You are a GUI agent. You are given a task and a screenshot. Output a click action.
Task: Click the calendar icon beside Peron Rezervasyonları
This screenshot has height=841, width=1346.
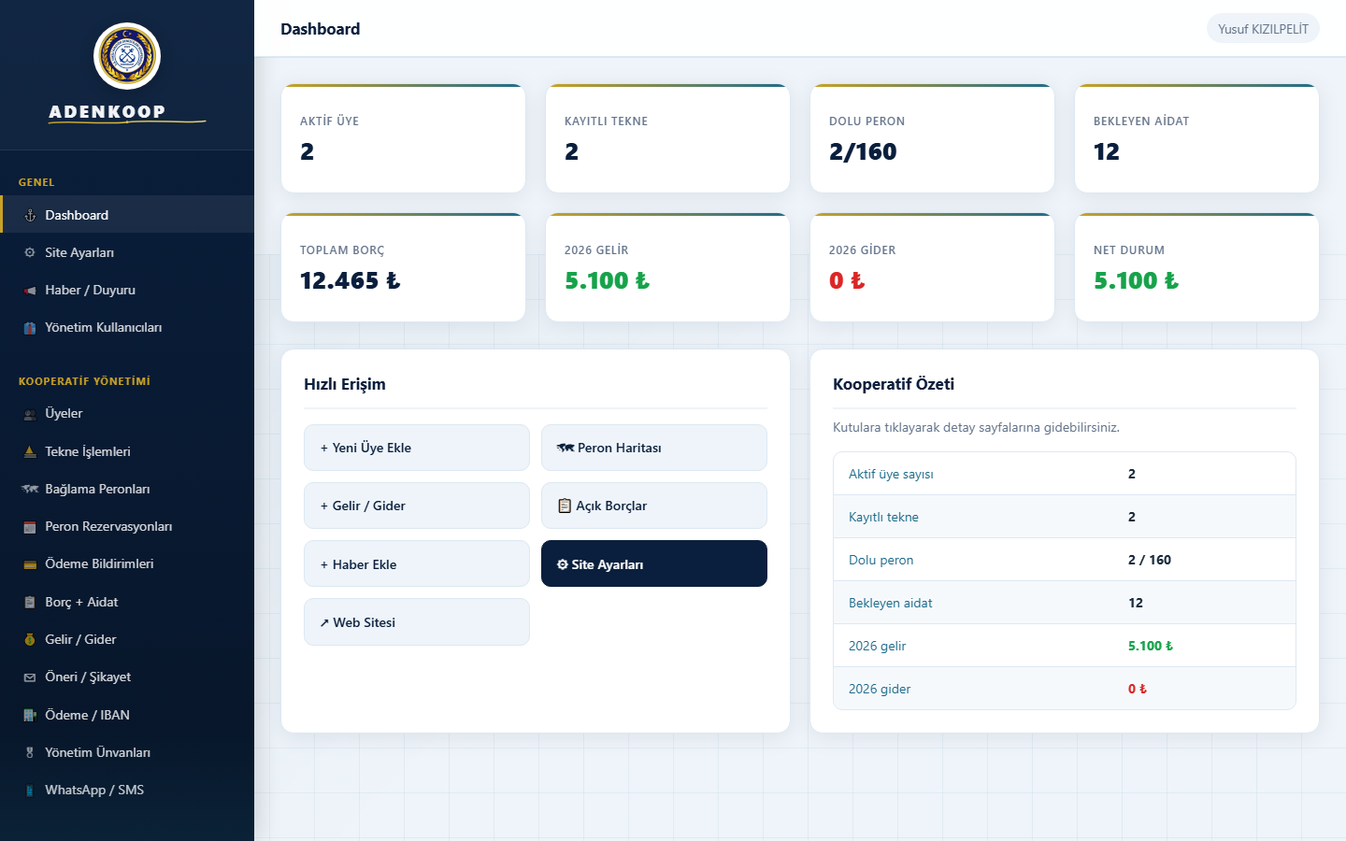(30, 527)
